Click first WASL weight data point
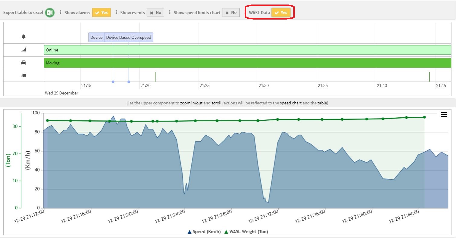 click(x=47, y=120)
